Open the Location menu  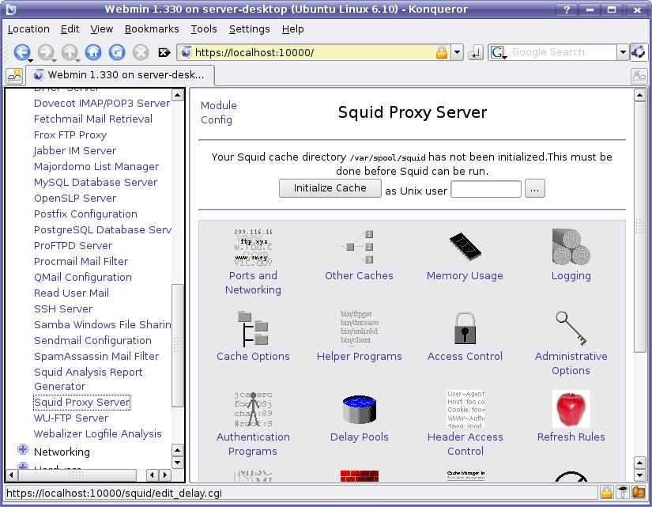point(28,29)
